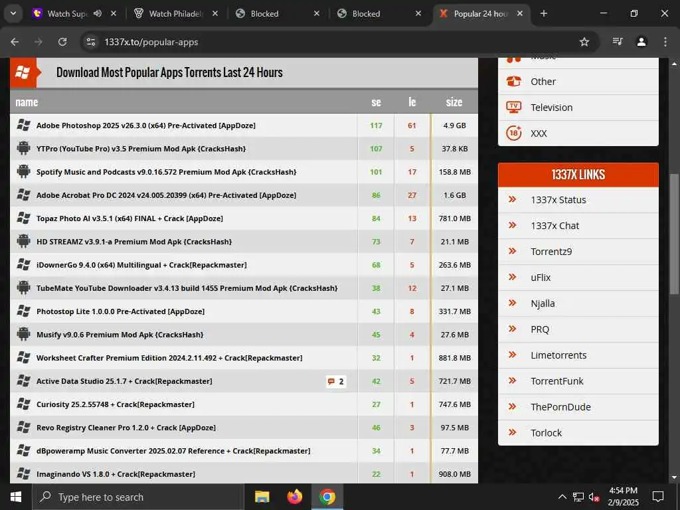
Task: Click the Android icon beside YTPro row
Action: point(23,148)
